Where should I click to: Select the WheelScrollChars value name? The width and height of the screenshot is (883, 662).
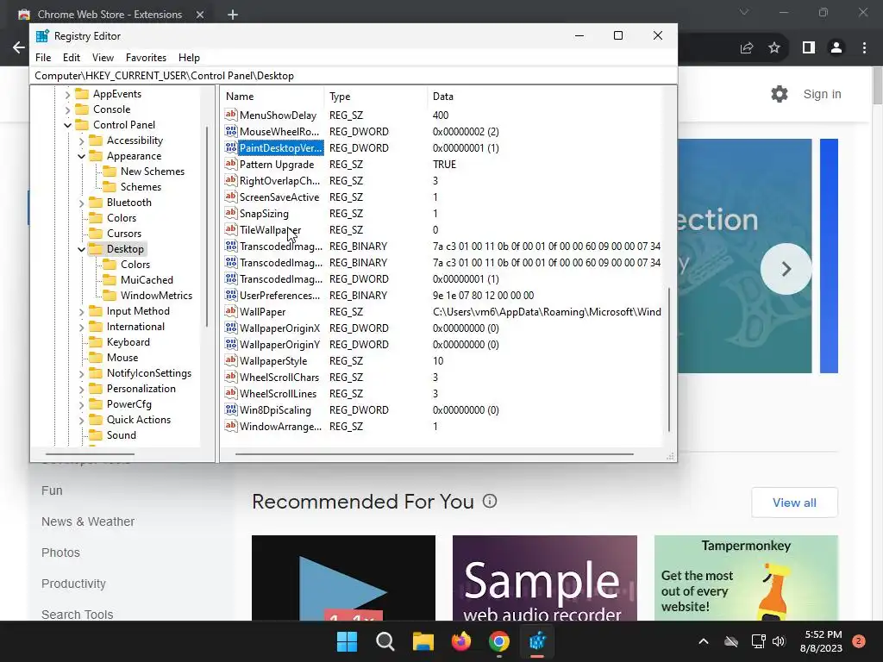click(x=279, y=378)
